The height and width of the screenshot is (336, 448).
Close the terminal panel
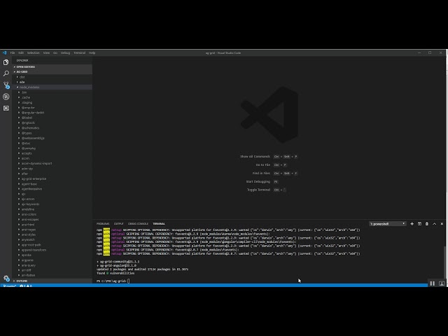(x=442, y=224)
